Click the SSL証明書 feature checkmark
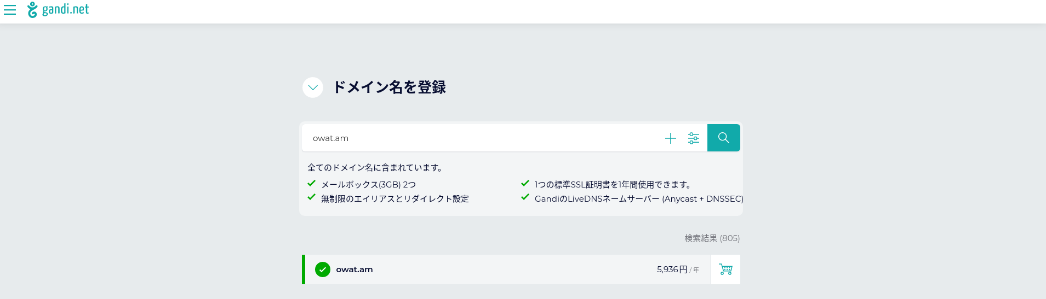The image size is (1046, 299). pyautogui.click(x=525, y=184)
